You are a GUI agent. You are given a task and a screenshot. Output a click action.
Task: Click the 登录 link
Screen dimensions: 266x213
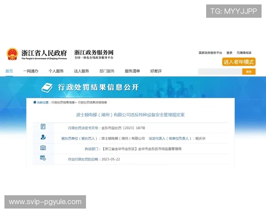[229, 53]
